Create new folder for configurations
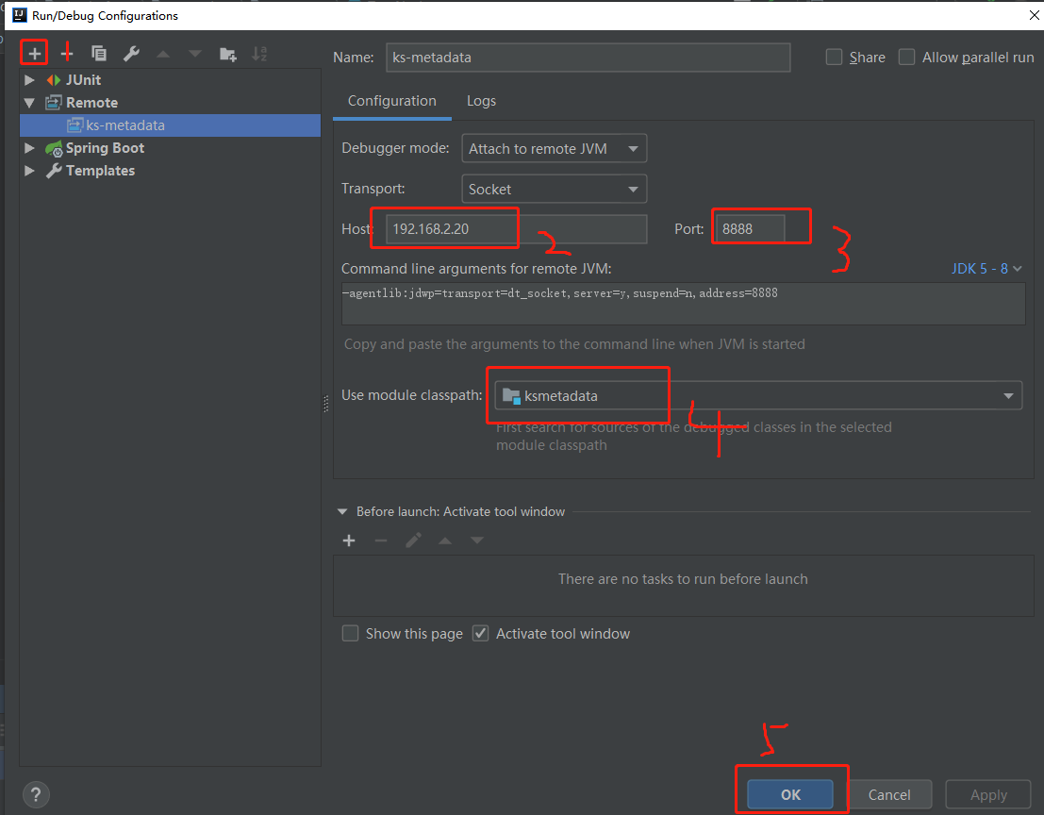1044x815 pixels. [x=227, y=54]
